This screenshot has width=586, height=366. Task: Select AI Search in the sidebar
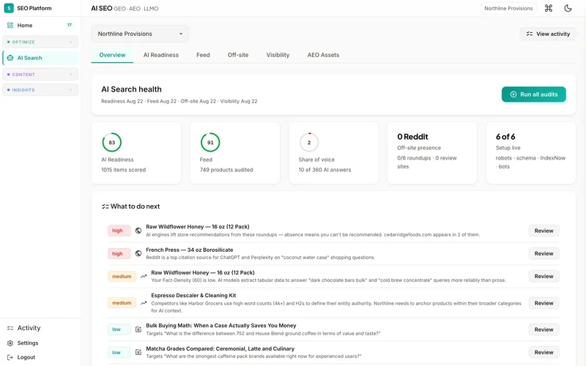(40, 58)
